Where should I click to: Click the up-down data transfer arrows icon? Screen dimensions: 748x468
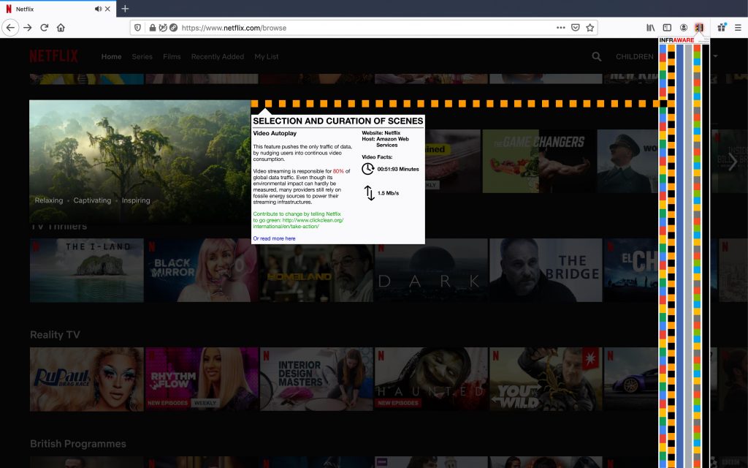(369, 192)
